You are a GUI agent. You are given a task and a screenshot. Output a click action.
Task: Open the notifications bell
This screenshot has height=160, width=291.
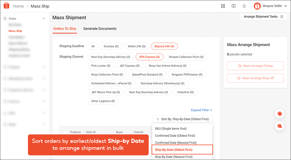[x=244, y=6]
